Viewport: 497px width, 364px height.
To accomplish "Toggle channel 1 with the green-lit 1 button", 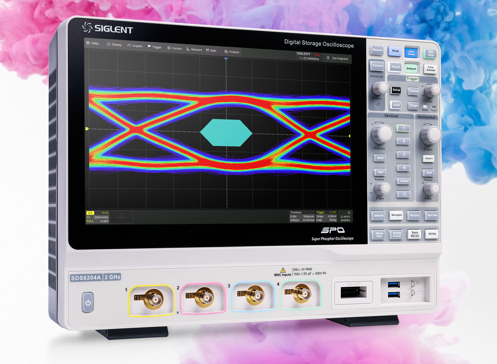I will coord(403,128).
